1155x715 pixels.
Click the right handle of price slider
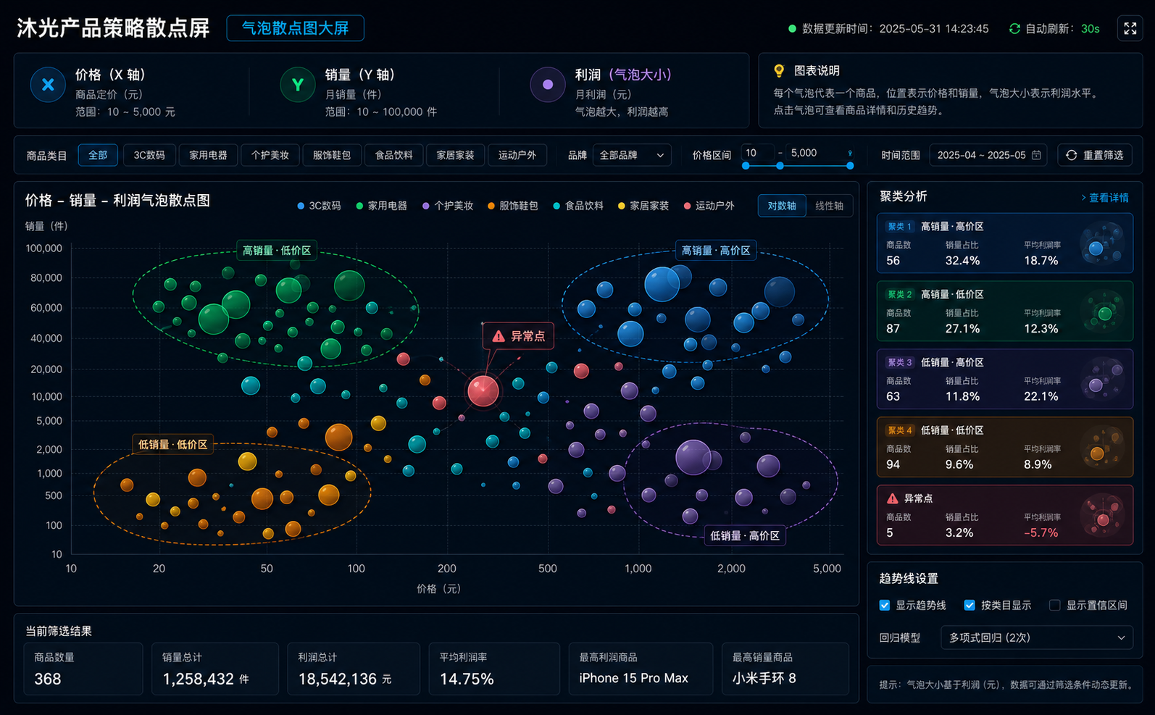tap(850, 166)
